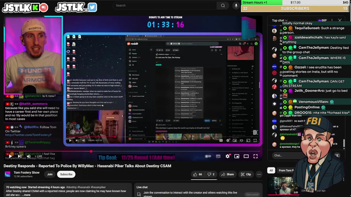Toggle the autoplay switch
The height and width of the screenshot is (197, 351).
(208, 156)
